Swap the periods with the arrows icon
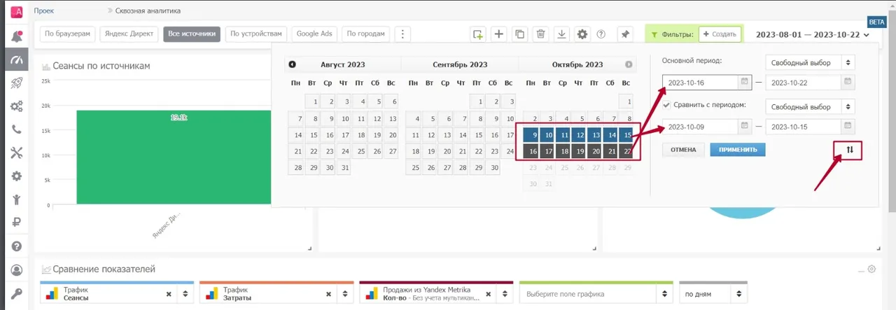 (850, 150)
